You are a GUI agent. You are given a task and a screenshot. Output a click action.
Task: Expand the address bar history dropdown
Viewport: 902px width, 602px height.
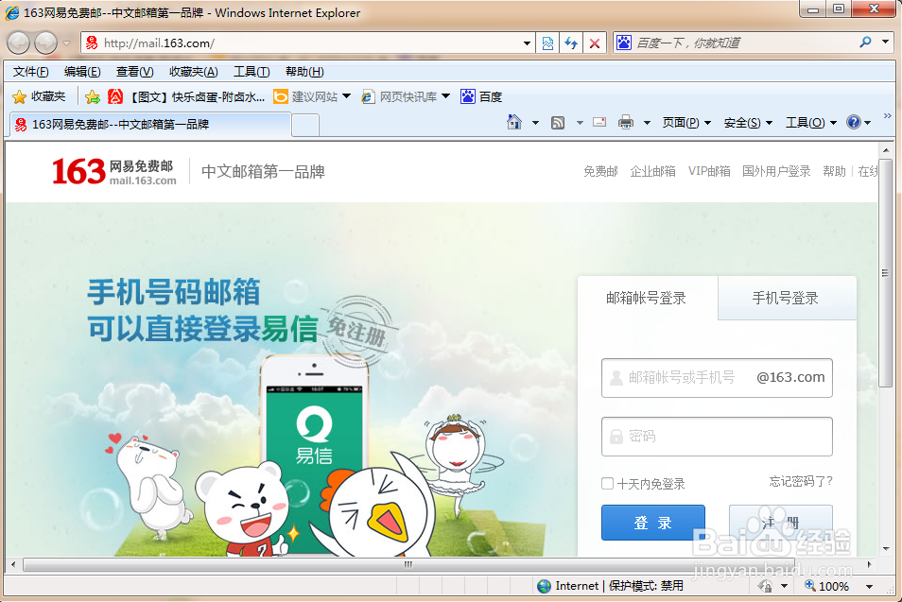click(527, 43)
